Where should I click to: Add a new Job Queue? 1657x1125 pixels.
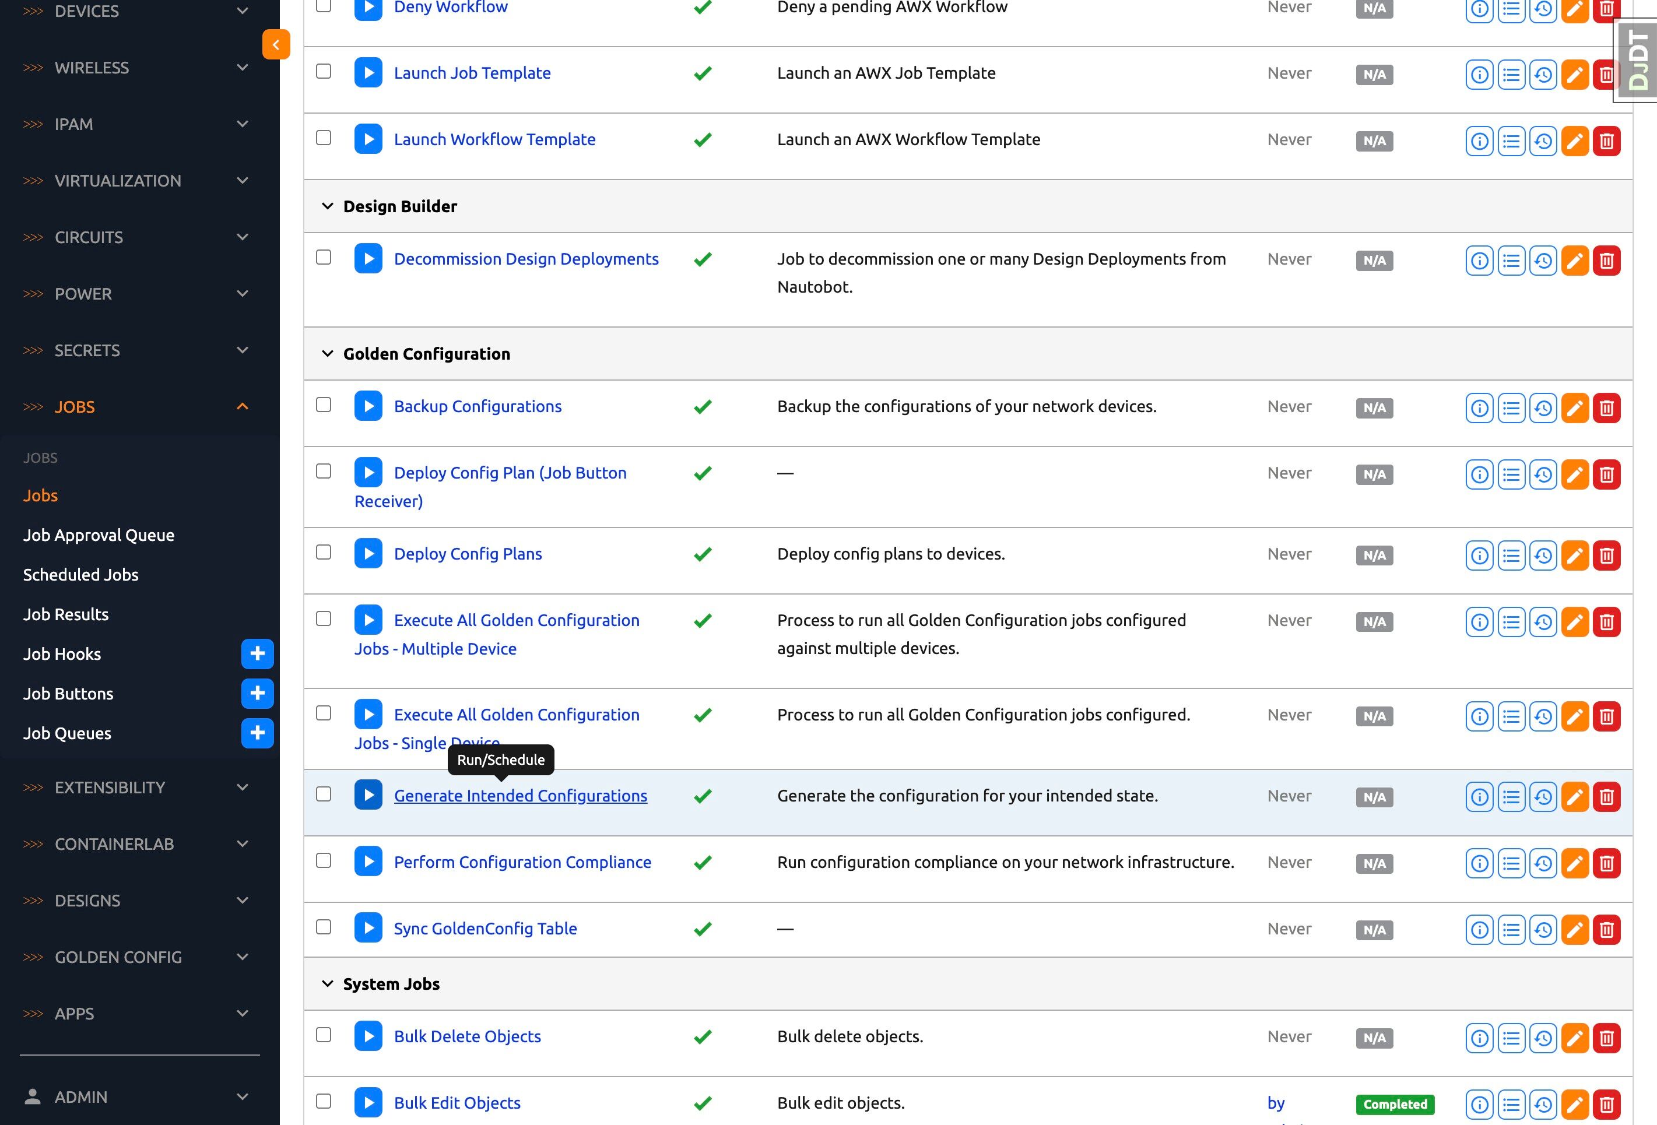(257, 733)
